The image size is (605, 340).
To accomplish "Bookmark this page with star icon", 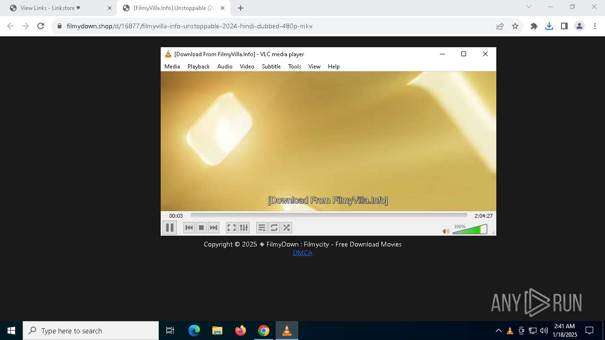I will pos(515,26).
